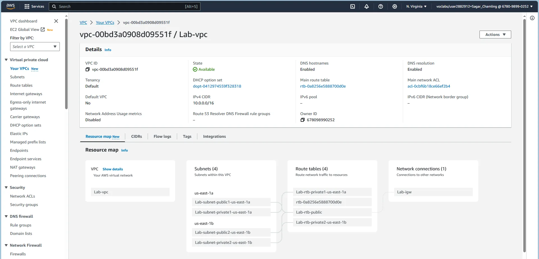The image size is (539, 259).
Task: Select Lab-subnet-private1-us-east-1a in resource map
Action: pos(231,212)
